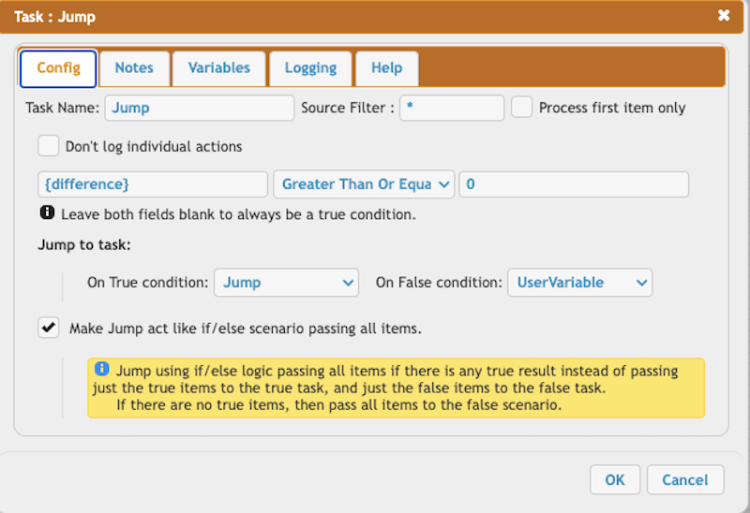Switch to the Notes tab
750x513 pixels.
pos(134,68)
